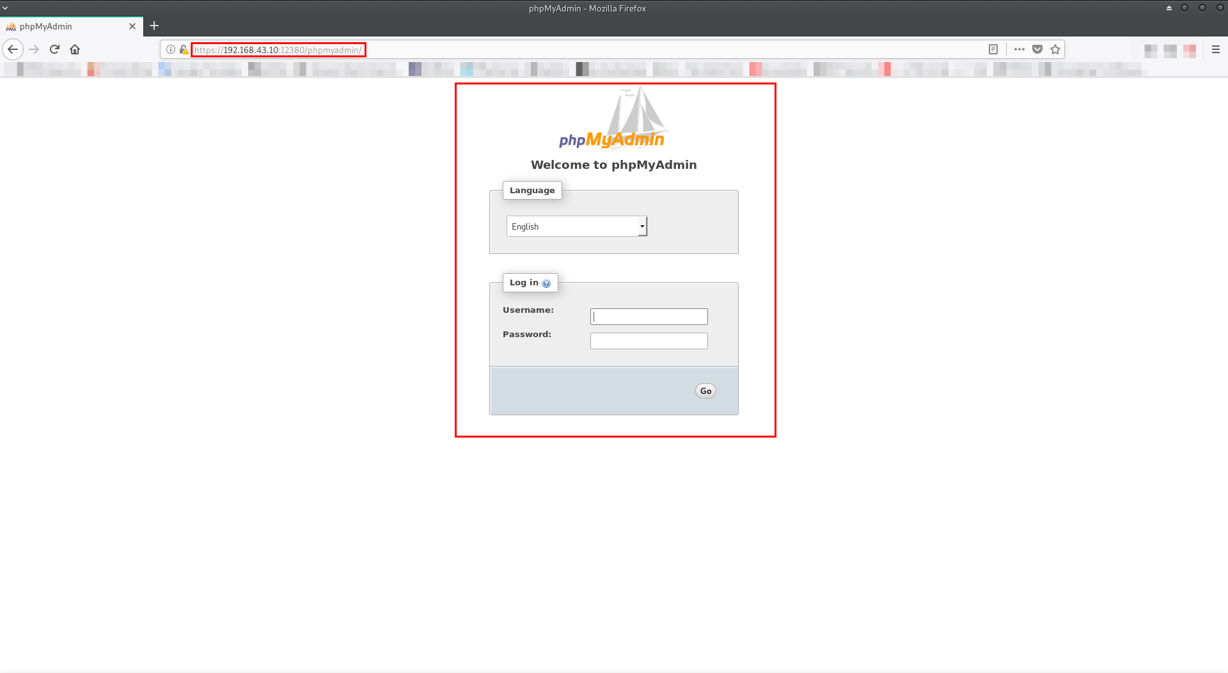1228x673 pixels.
Task: Submit login with the Go button
Action: [x=705, y=391]
